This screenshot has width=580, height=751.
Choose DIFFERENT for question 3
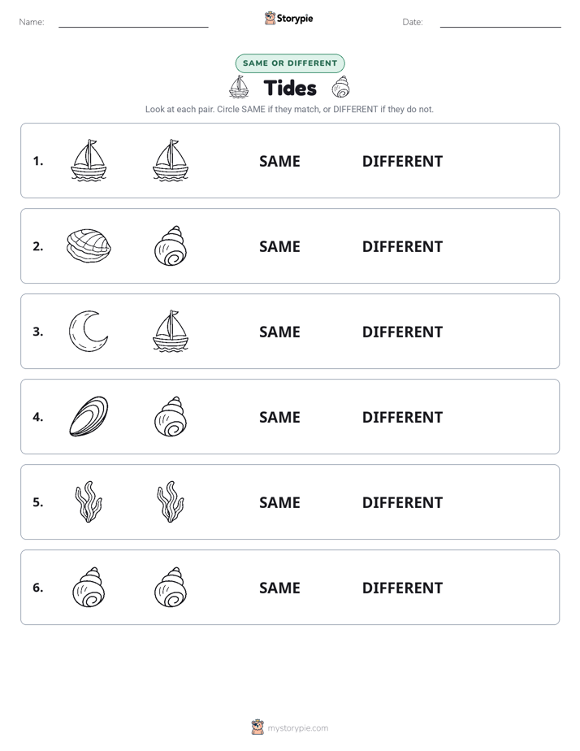[402, 332]
